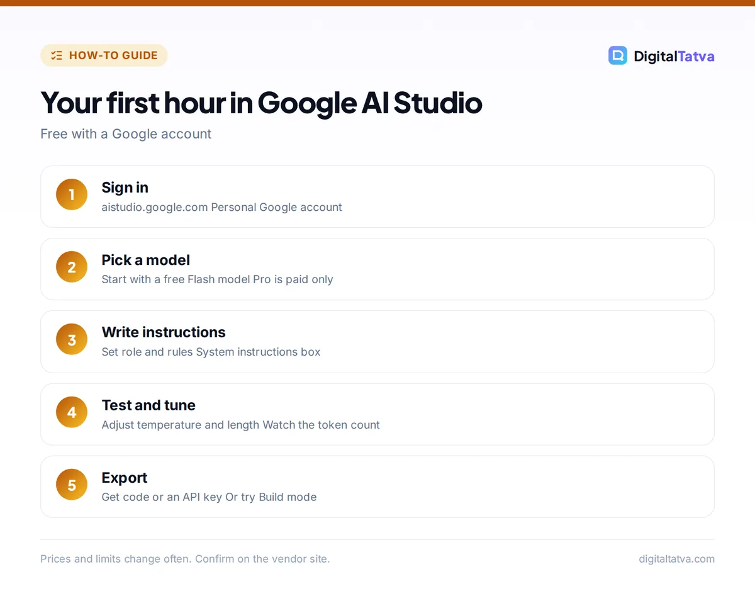The height and width of the screenshot is (596, 755).
Task: Click the title "Your first hour in Google AI Studio"
Action: (261, 103)
